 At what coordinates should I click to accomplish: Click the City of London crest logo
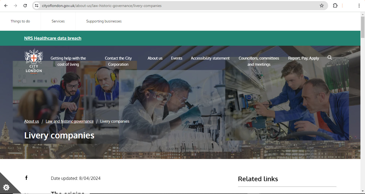tap(34, 61)
